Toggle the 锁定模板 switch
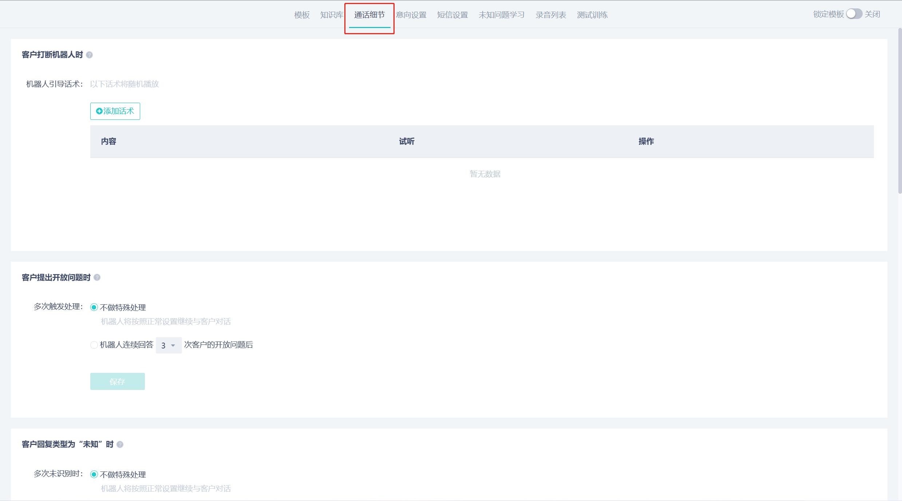 coord(854,14)
